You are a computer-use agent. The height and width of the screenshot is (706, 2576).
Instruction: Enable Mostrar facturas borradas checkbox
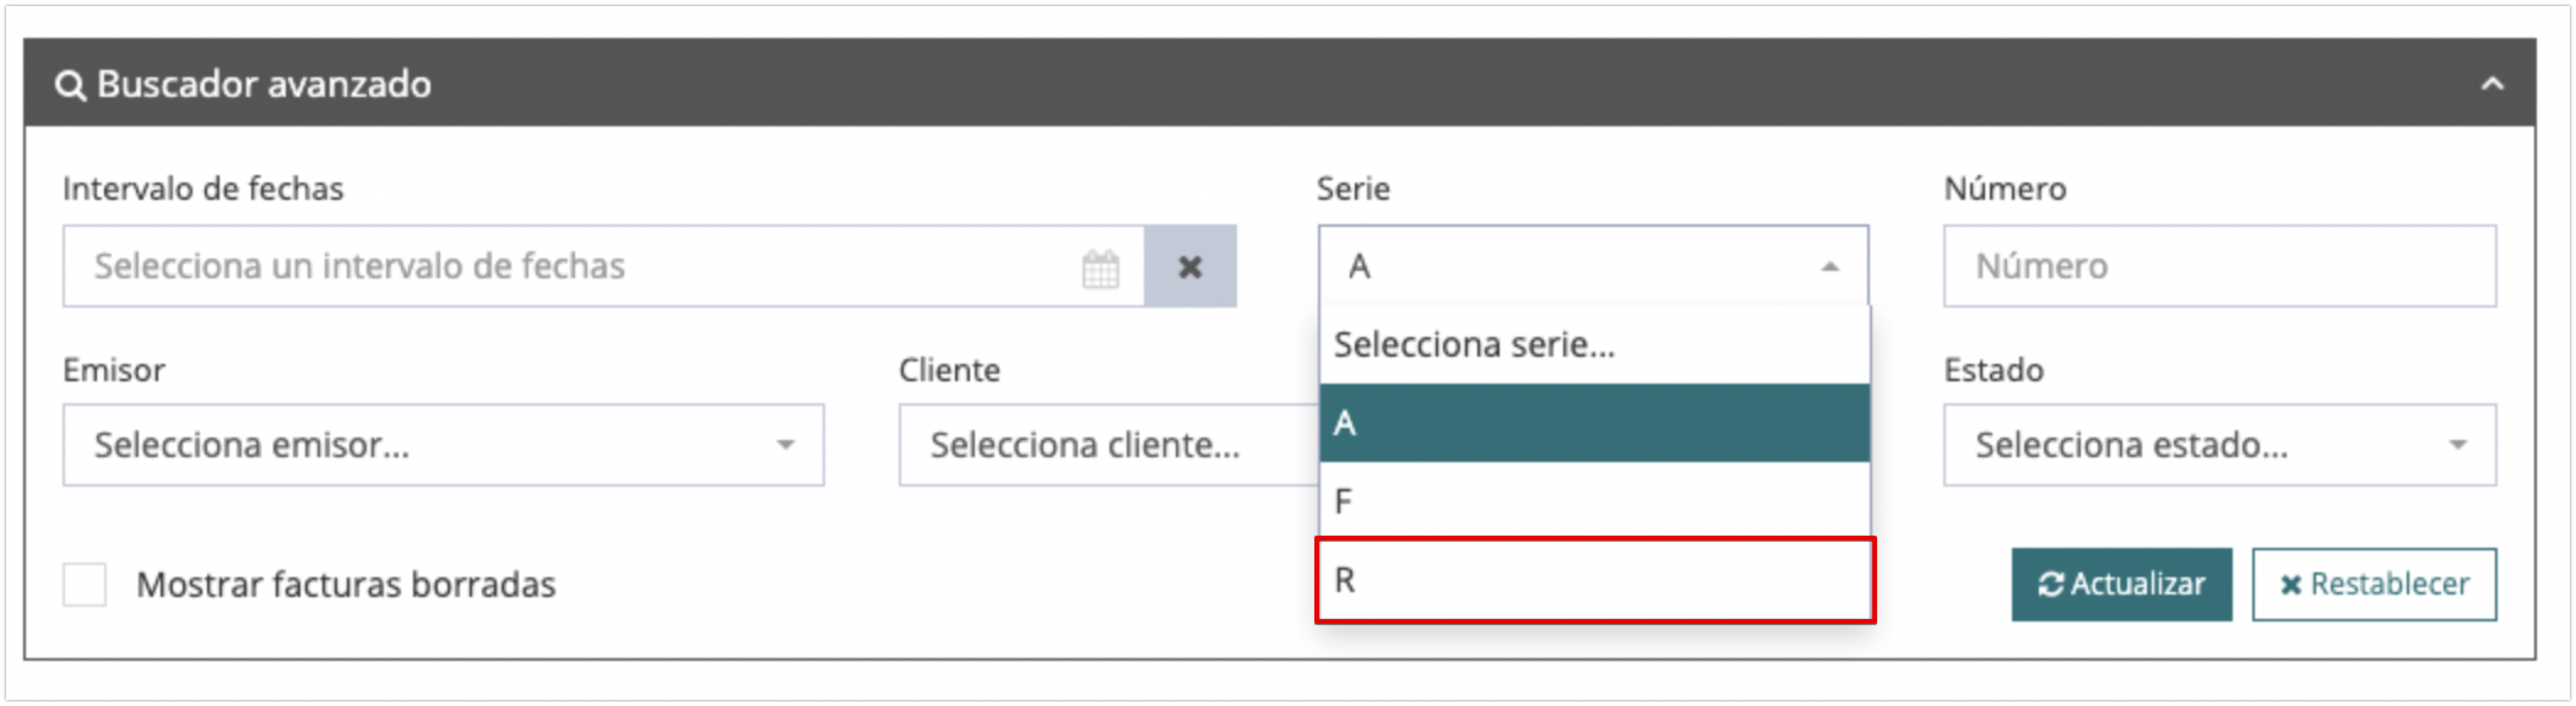coord(85,585)
